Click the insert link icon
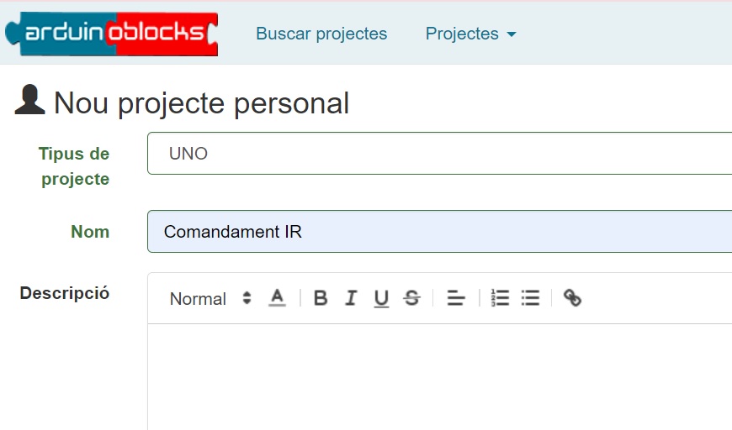 point(573,298)
